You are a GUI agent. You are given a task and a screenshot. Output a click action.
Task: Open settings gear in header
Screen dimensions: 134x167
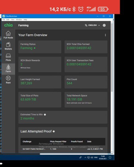coord(104,25)
